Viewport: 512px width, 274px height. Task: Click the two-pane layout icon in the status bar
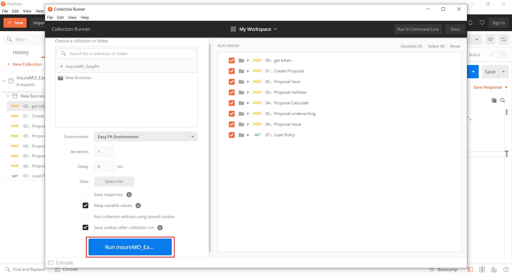tap(482, 269)
